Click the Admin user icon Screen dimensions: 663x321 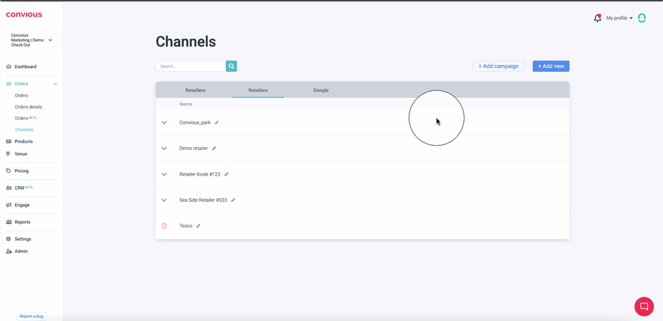point(9,251)
